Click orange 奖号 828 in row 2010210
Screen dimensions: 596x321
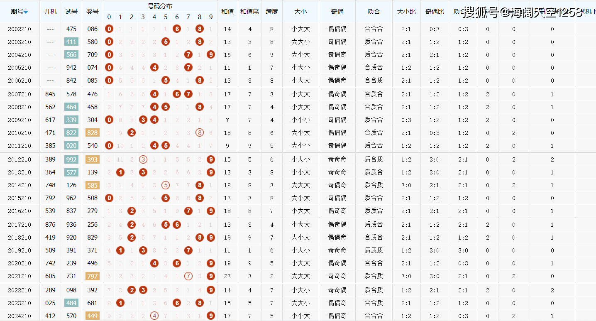[x=93, y=133]
